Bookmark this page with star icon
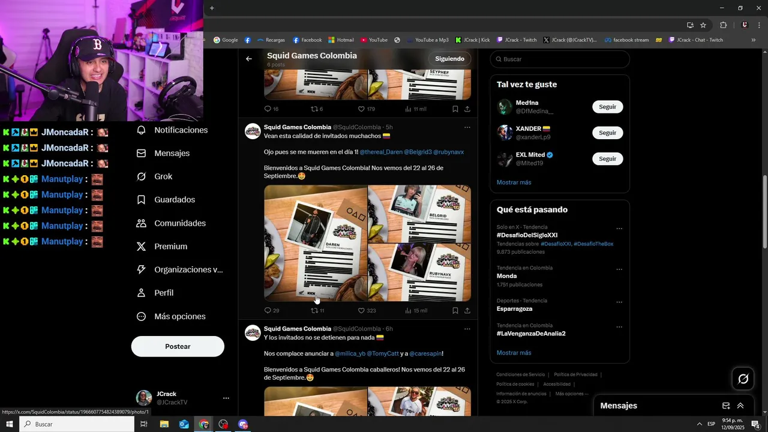The image size is (768, 432). click(703, 25)
